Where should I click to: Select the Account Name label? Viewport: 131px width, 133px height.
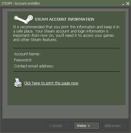point(27,54)
